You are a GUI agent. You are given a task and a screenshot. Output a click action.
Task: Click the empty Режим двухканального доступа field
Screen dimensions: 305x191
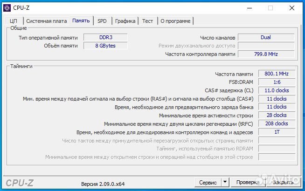[266, 46]
